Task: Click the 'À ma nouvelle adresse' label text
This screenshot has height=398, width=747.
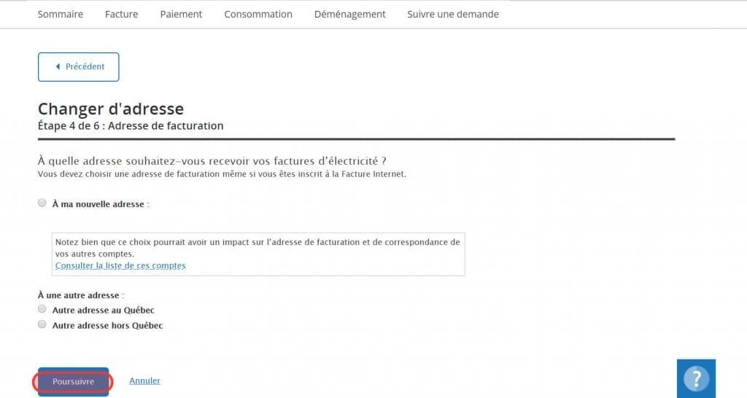Action: point(98,204)
